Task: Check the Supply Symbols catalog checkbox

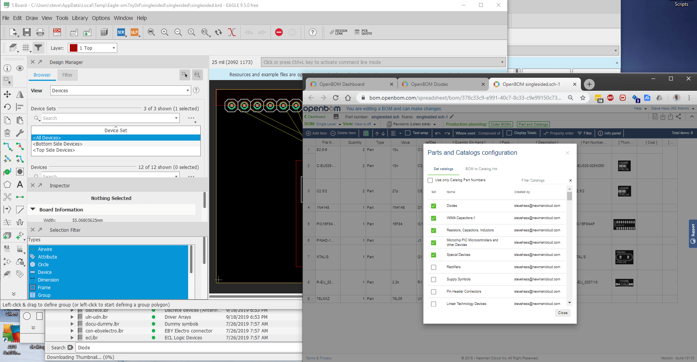Action: (x=433, y=279)
